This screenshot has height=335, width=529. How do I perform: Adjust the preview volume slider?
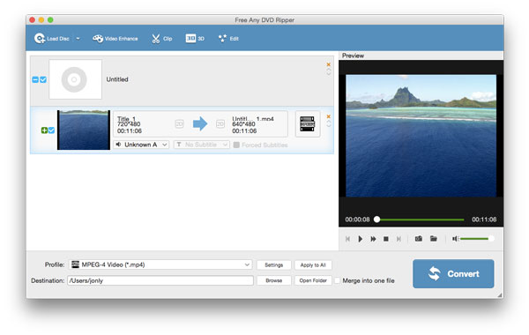pyautogui.click(x=477, y=239)
